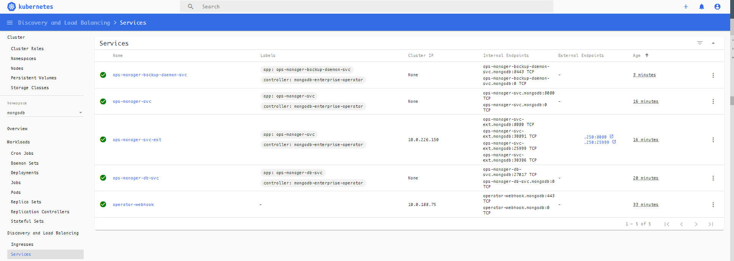The image size is (734, 261).
Task: Click inside the Search field
Action: coord(367,6)
